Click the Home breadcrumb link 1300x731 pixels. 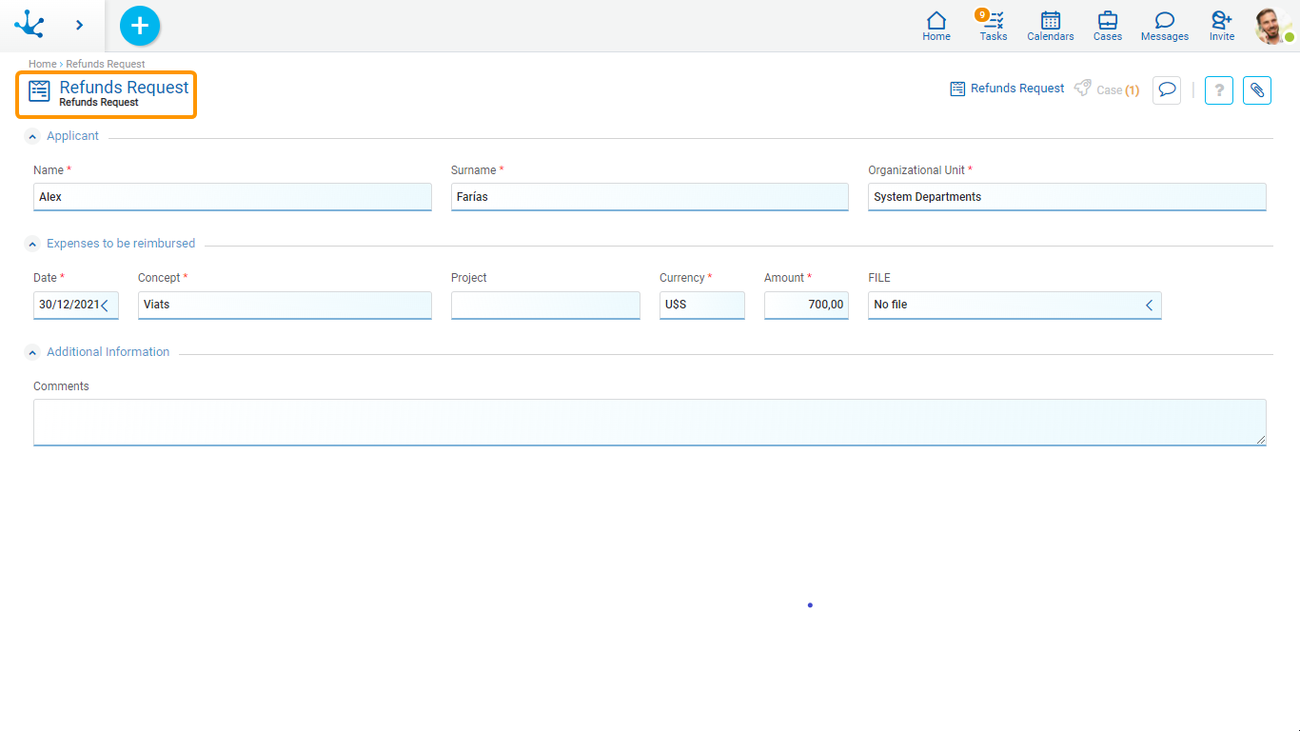(42, 64)
